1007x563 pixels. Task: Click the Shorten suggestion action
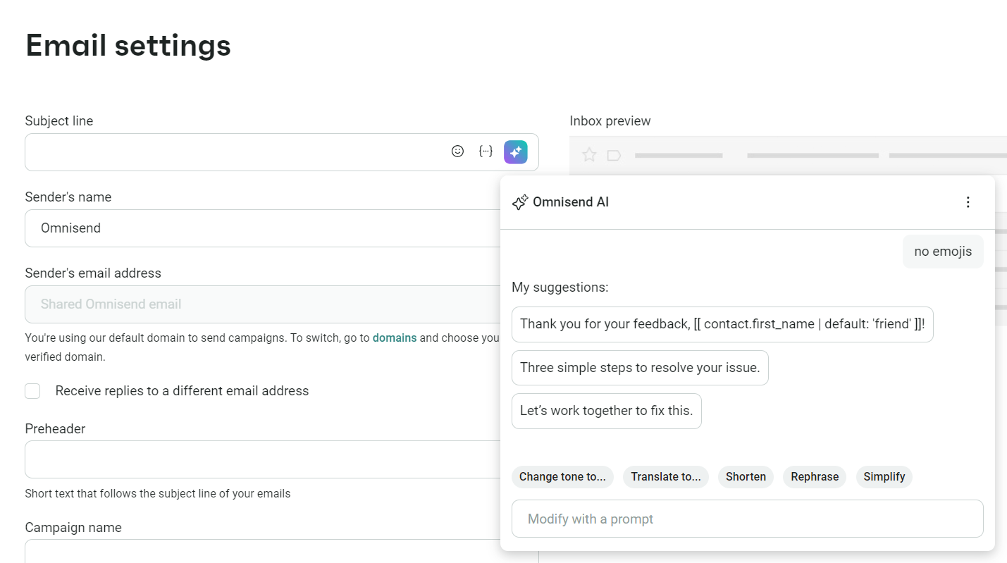point(746,477)
